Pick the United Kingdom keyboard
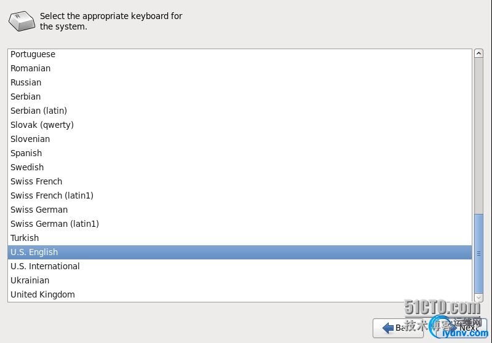The image size is (492, 343). [42, 294]
